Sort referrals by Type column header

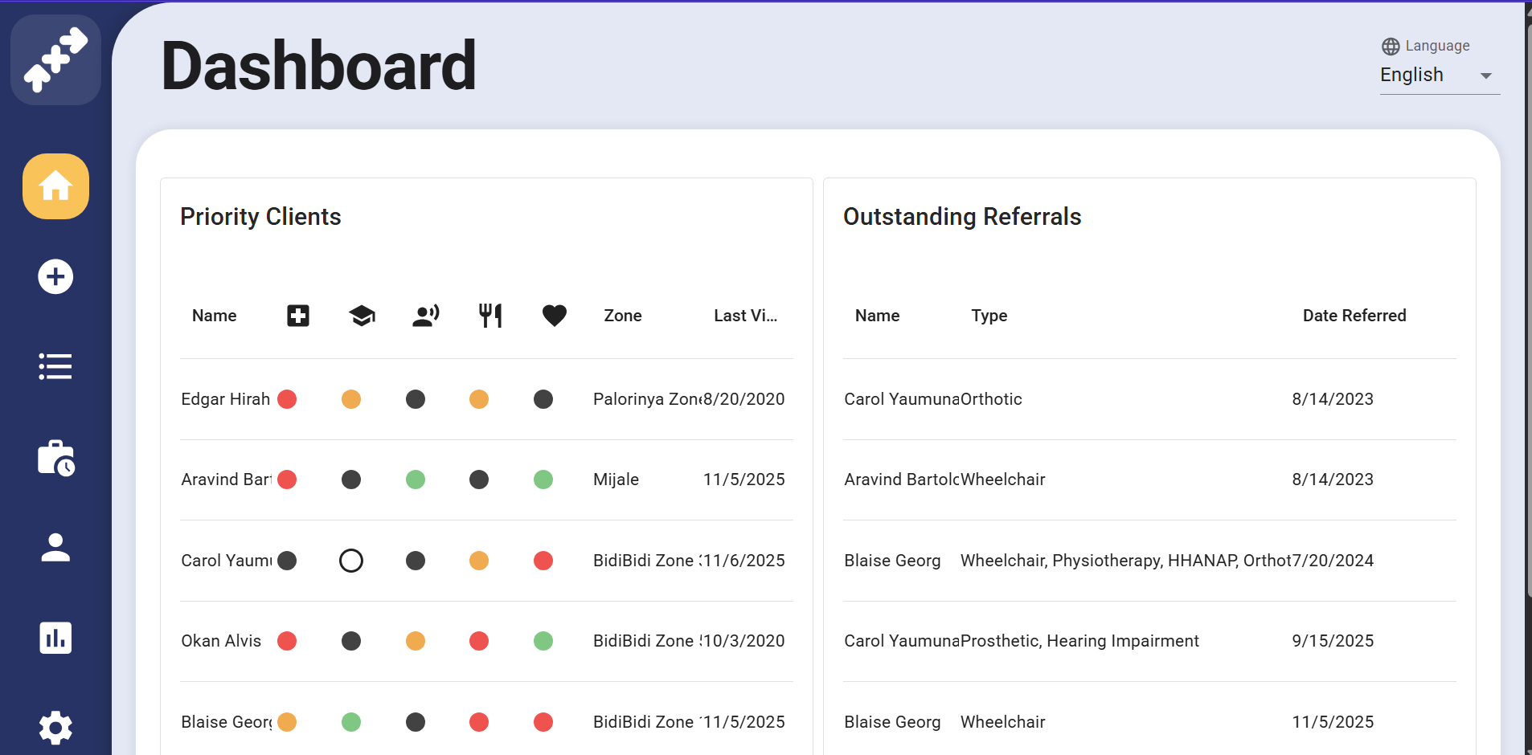point(989,316)
